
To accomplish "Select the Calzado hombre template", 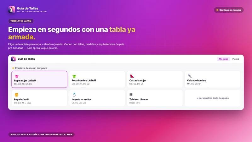I will [213, 79].
